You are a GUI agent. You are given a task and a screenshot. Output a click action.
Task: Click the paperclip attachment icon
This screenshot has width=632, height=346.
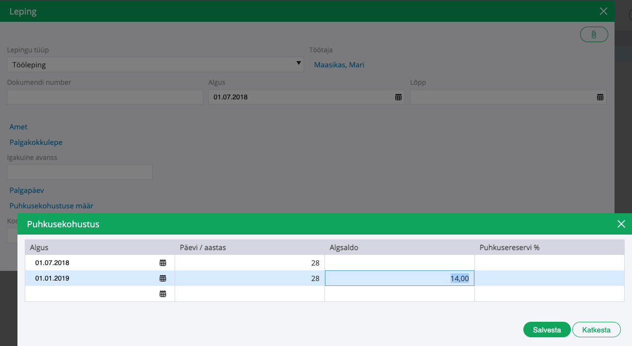coord(594,34)
